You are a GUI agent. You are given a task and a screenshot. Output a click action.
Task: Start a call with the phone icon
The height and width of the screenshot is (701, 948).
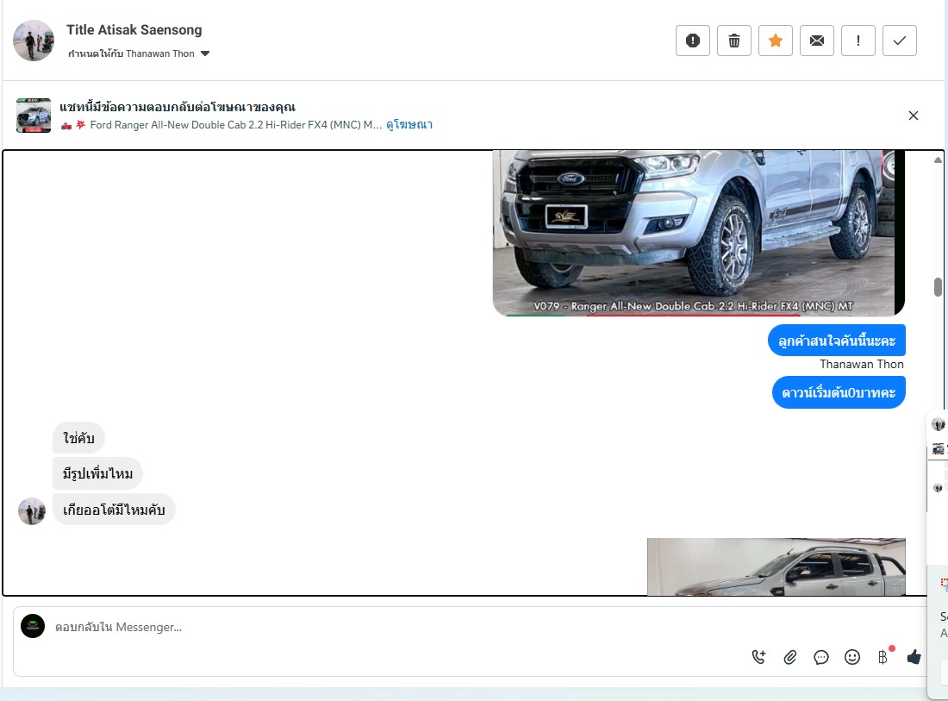point(758,657)
